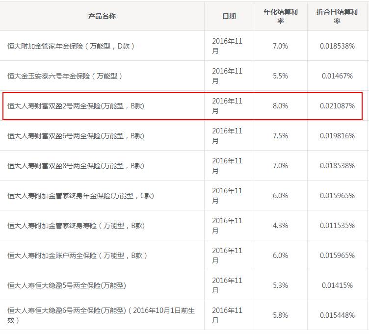Select product 恒大附加金管家年金保险（万能型，D款）
Image resolution: width=369 pixels, height=335 pixels.
pyautogui.click(x=71, y=46)
